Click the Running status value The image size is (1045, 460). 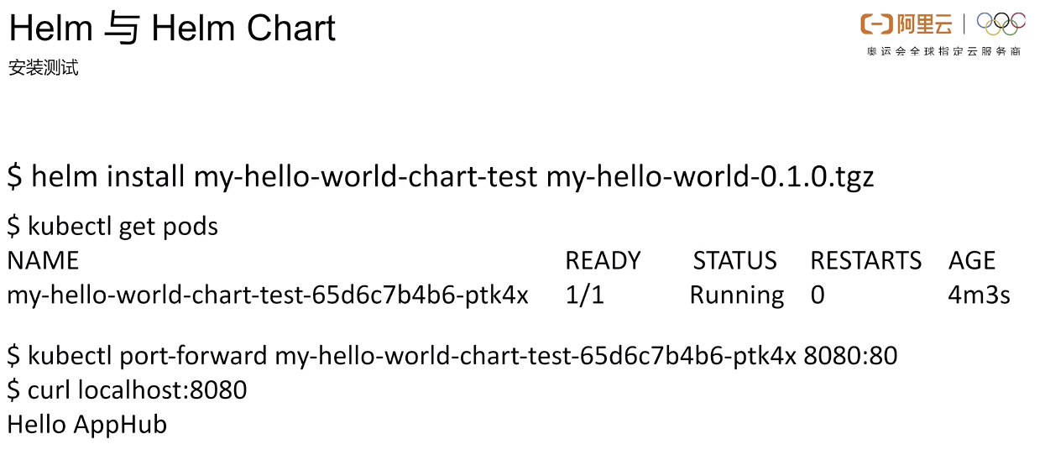click(736, 295)
